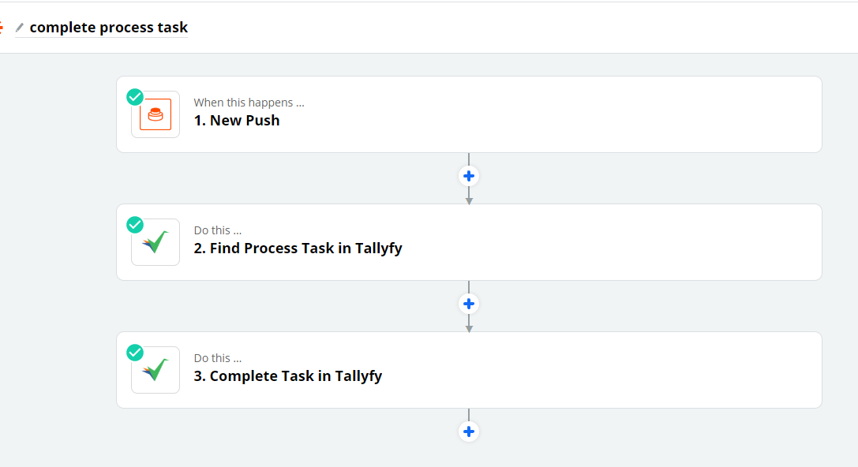858x467 pixels.
Task: Add a step between steps 2 and 3
Action: [x=469, y=304]
